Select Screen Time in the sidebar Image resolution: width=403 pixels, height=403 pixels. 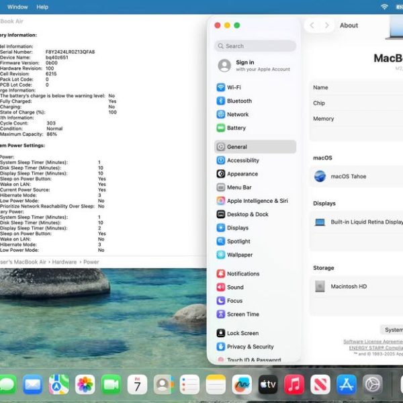point(242,314)
